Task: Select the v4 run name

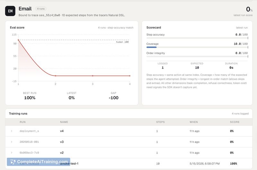Action: pos(62,131)
